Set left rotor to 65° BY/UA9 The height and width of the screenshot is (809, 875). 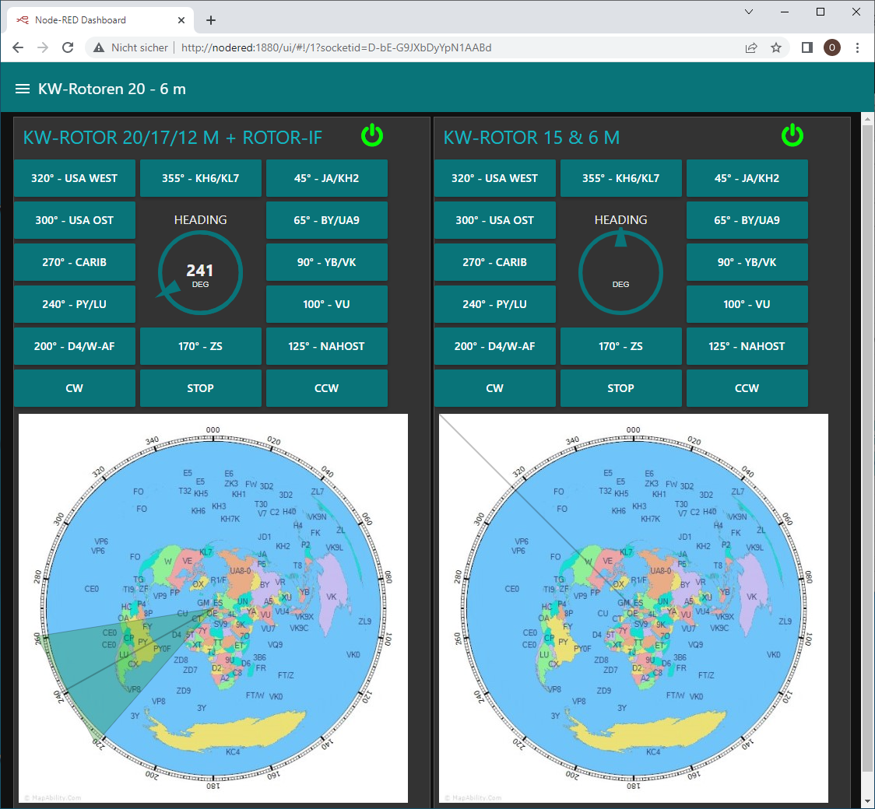point(326,220)
